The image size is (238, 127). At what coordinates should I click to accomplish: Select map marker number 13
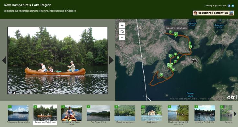173,70
